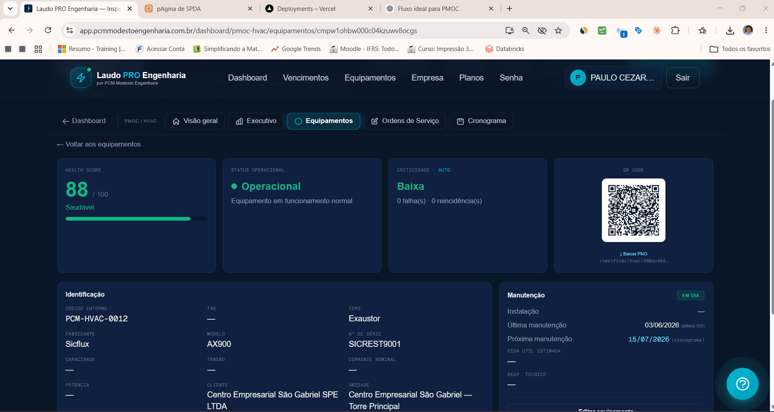Open the Resumo - Training bookmark
Screen dimensions: 774x412
pos(92,49)
